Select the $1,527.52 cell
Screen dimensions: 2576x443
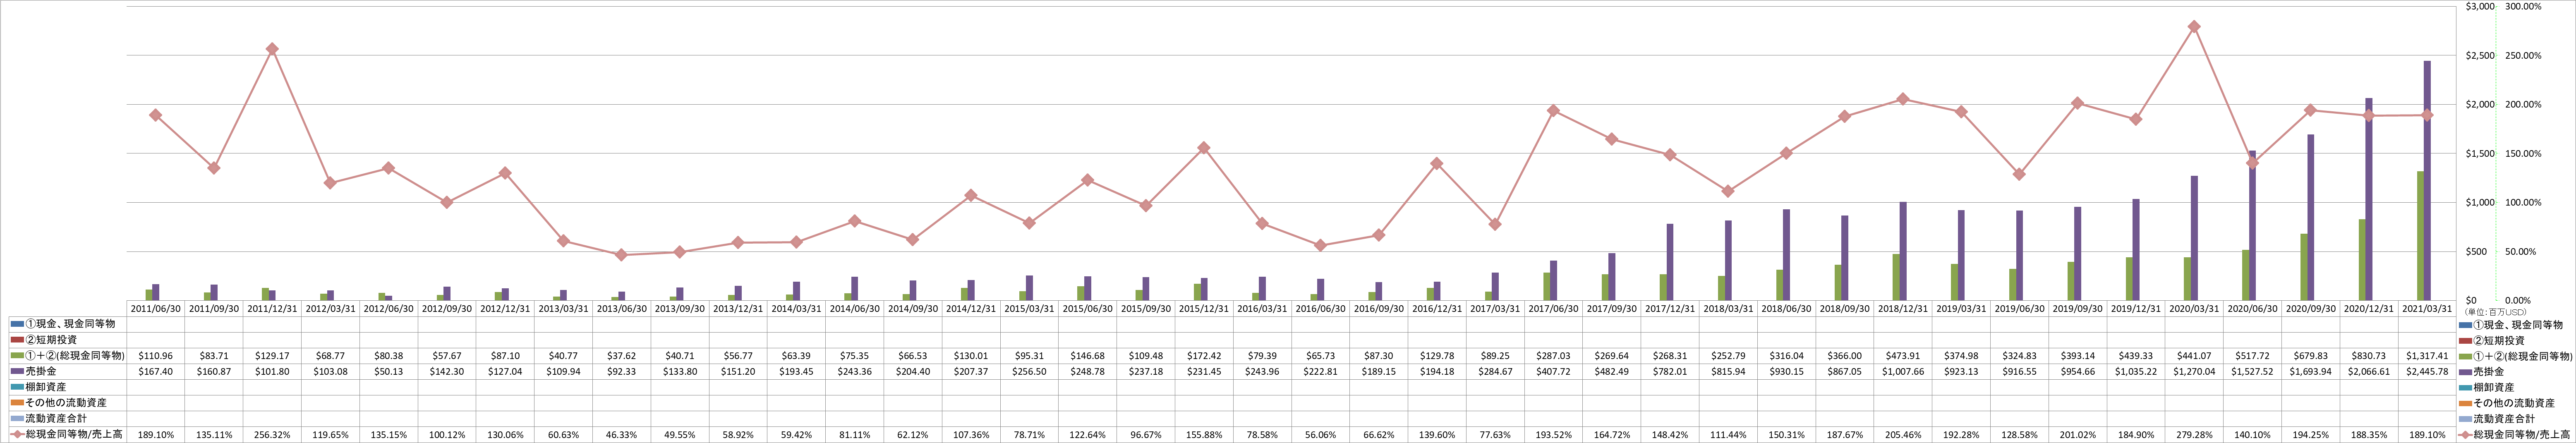2252,371
